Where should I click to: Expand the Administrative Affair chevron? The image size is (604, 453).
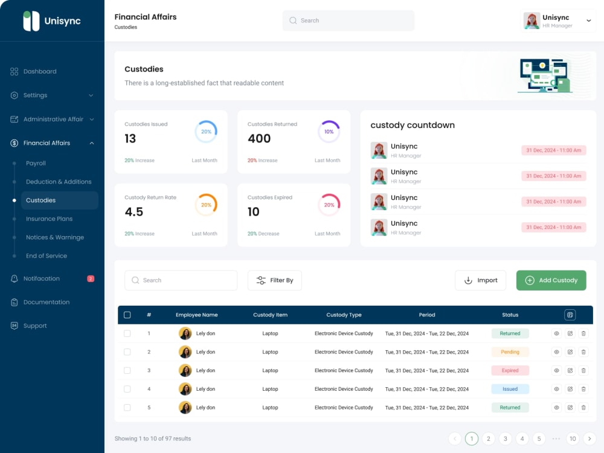point(92,120)
